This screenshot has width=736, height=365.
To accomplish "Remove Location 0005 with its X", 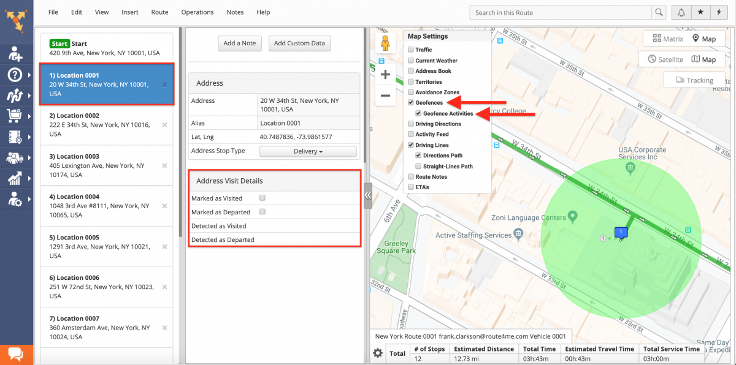I will coord(164,246).
